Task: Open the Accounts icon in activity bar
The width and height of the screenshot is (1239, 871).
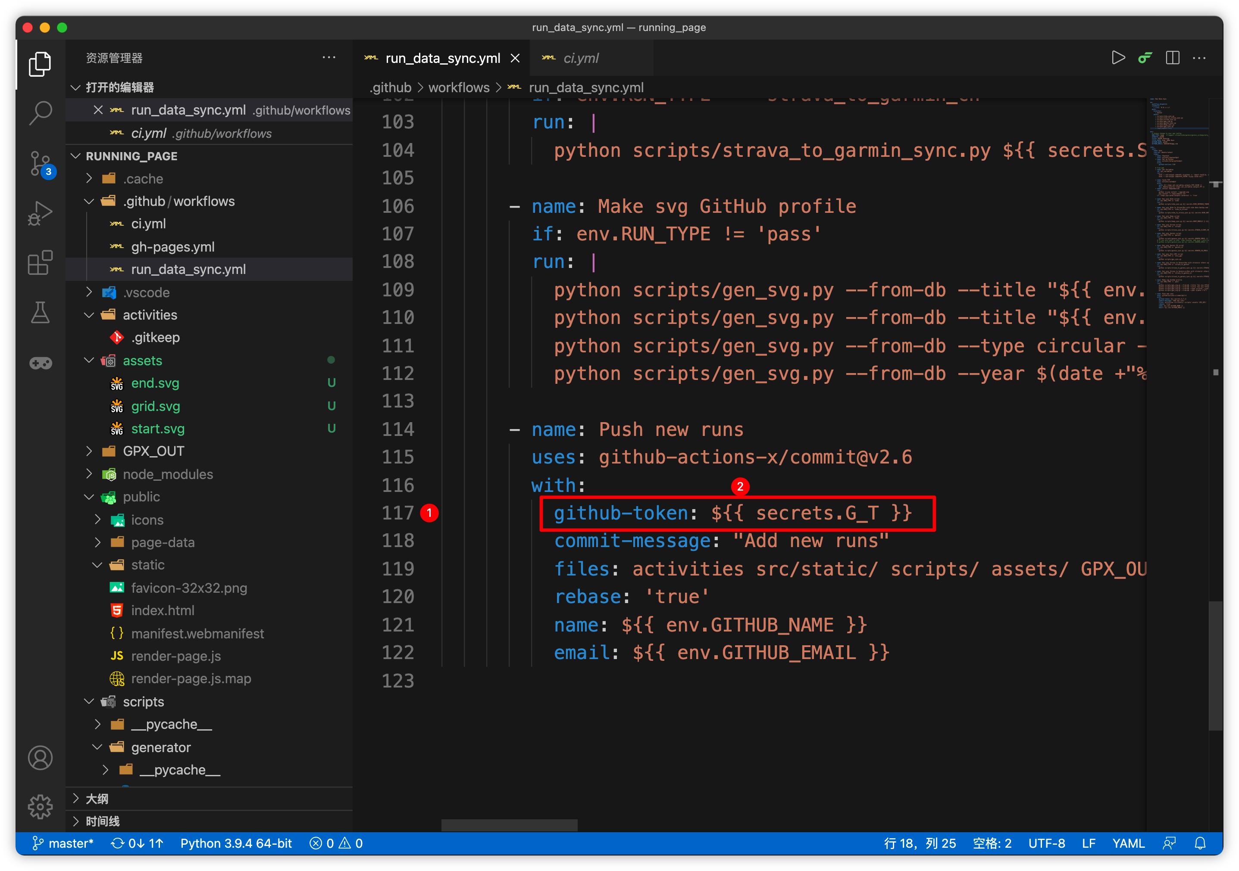Action: pos(41,758)
